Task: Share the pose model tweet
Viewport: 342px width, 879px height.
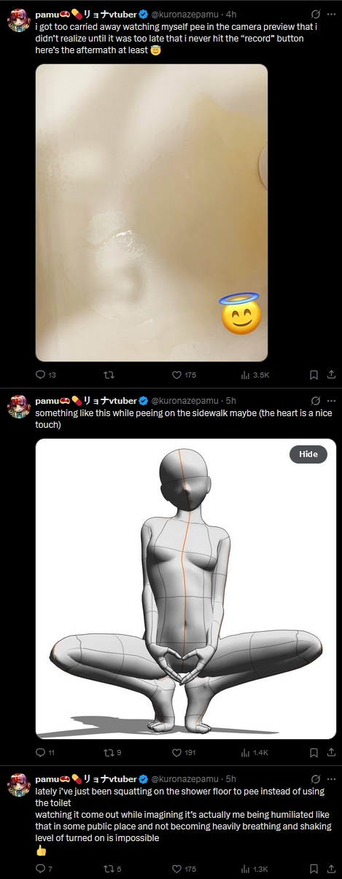Action: click(330, 752)
